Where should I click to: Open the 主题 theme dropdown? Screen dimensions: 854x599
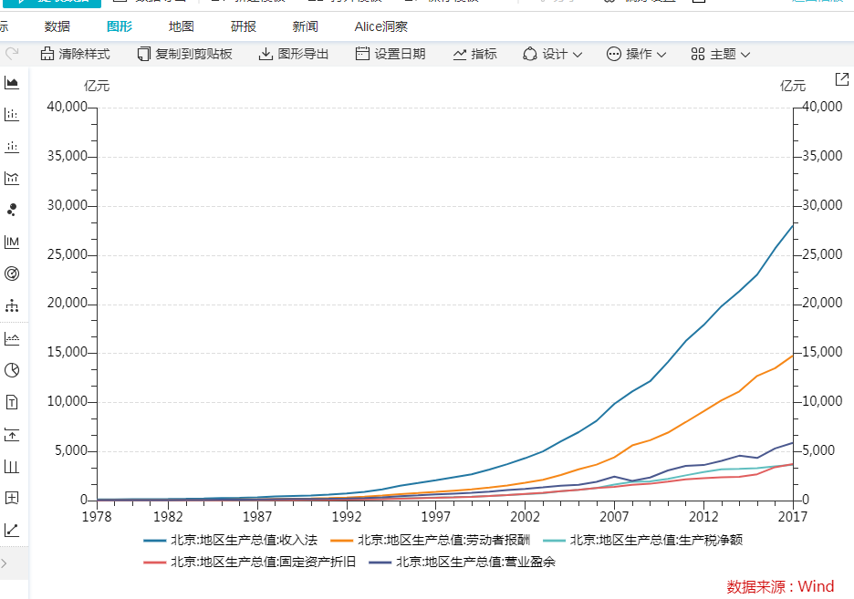click(721, 54)
